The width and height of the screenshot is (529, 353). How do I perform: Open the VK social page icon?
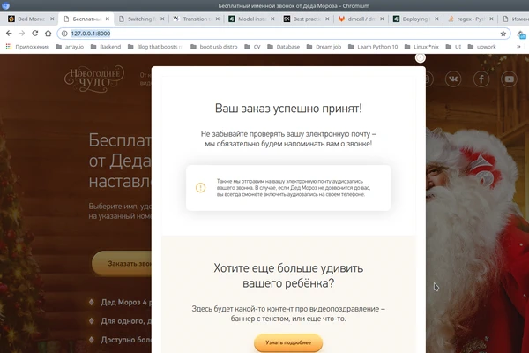point(454,79)
